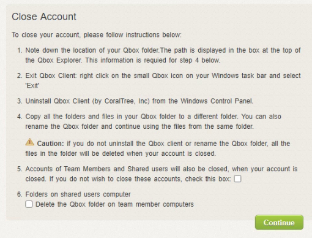312x238 pixels.
Task: Click step 3 Uninstall Qbox Client text
Action: click(x=139, y=101)
